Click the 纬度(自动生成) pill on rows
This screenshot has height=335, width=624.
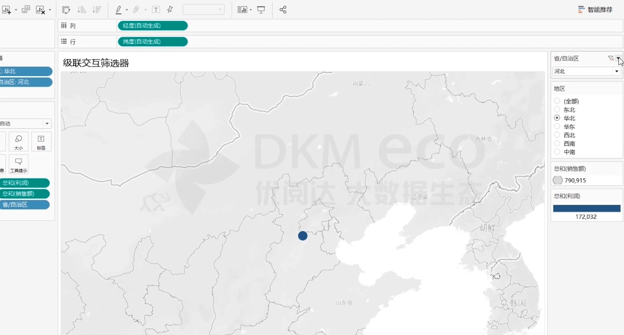click(152, 42)
